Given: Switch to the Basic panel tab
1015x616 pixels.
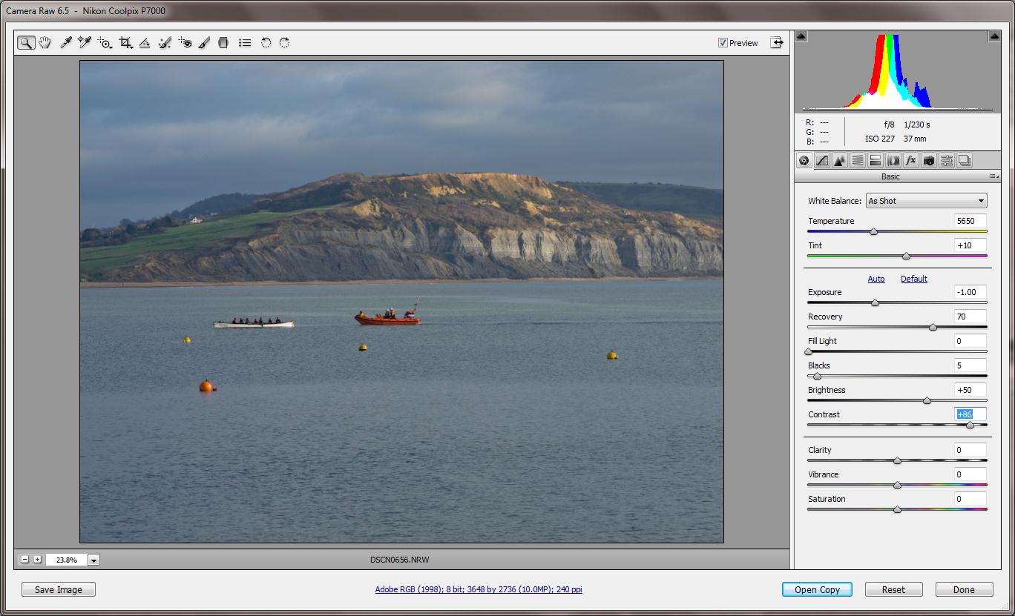Looking at the screenshot, I should point(804,160).
